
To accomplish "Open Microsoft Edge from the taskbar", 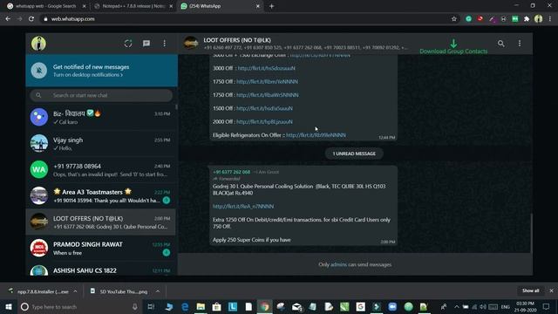I will (185, 306).
